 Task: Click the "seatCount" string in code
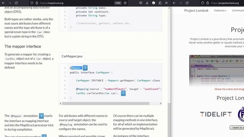click(x=152, y=89)
